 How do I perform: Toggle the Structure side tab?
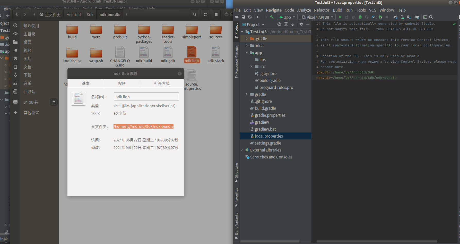coord(236,172)
